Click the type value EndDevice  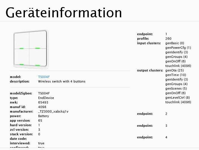[46, 98]
